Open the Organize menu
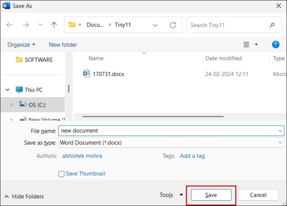287x206 pixels. coord(22,45)
